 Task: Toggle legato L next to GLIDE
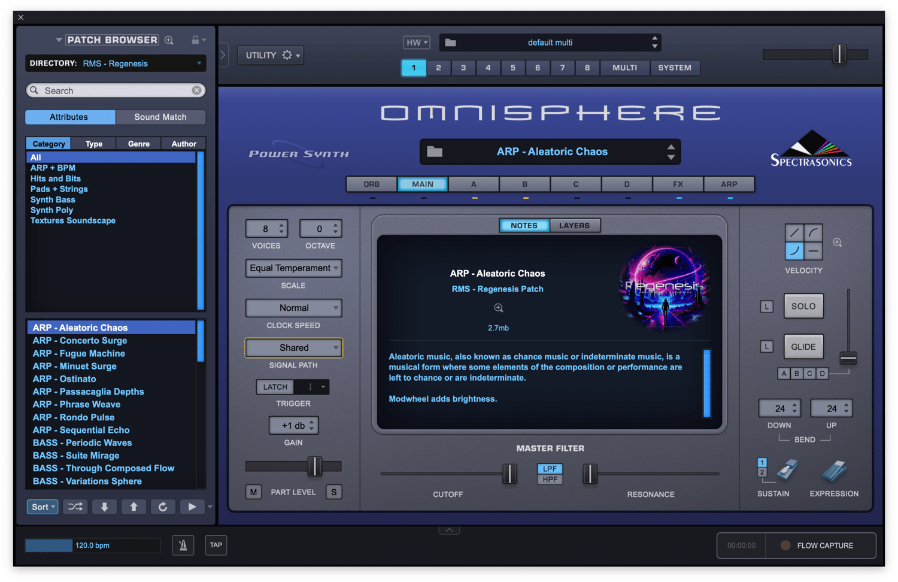[766, 347]
